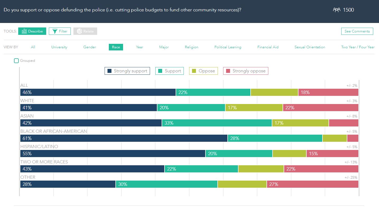Image resolution: width=379 pixels, height=212 pixels.
Task: Switch to Sexual Orientation view
Action: (x=310, y=47)
